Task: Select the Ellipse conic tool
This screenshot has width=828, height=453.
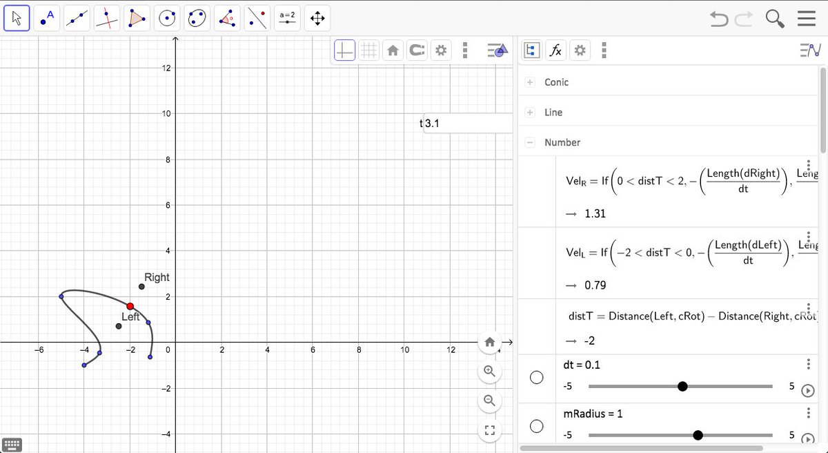Action: [x=197, y=19]
